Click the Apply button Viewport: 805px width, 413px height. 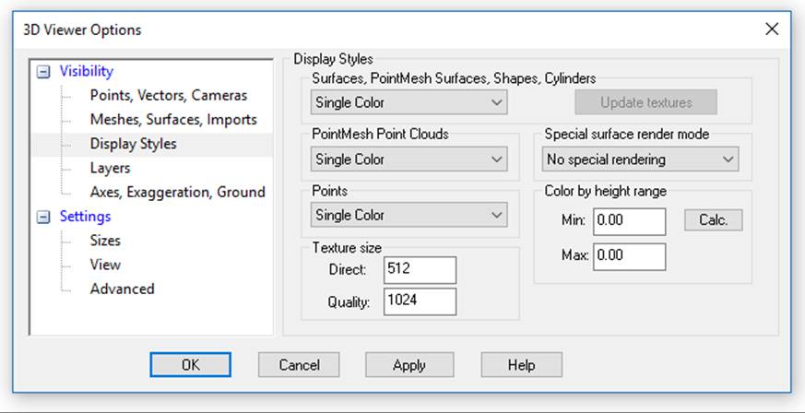click(408, 365)
